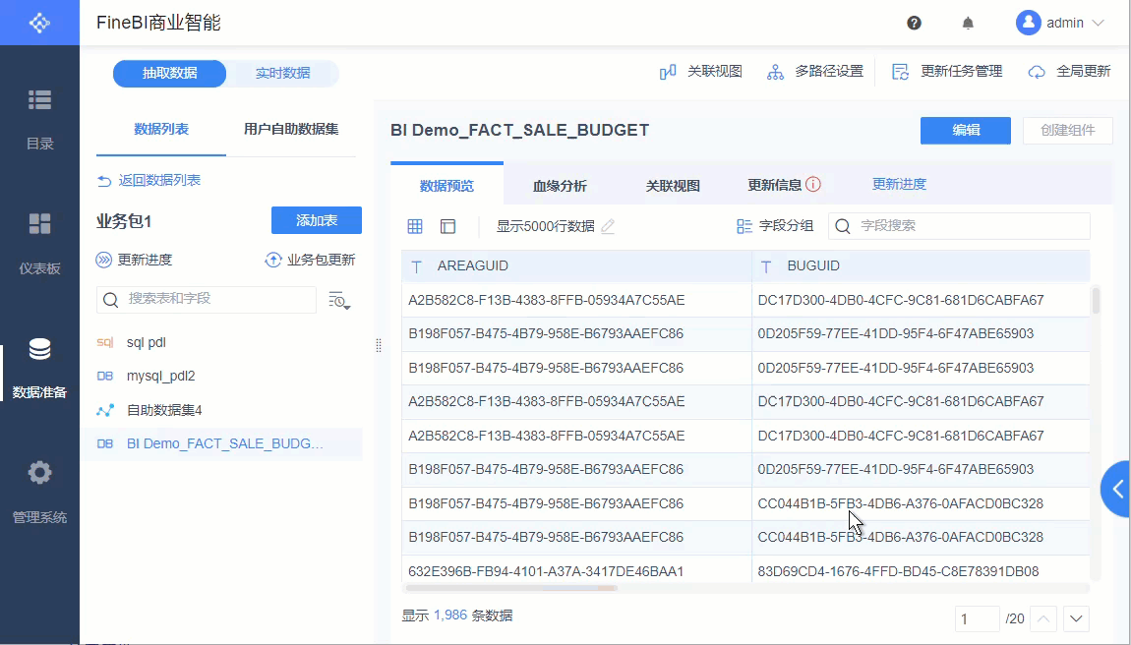The image size is (1131, 645).
Task: Focus the 字段搜索 input
Action: [x=959, y=226]
